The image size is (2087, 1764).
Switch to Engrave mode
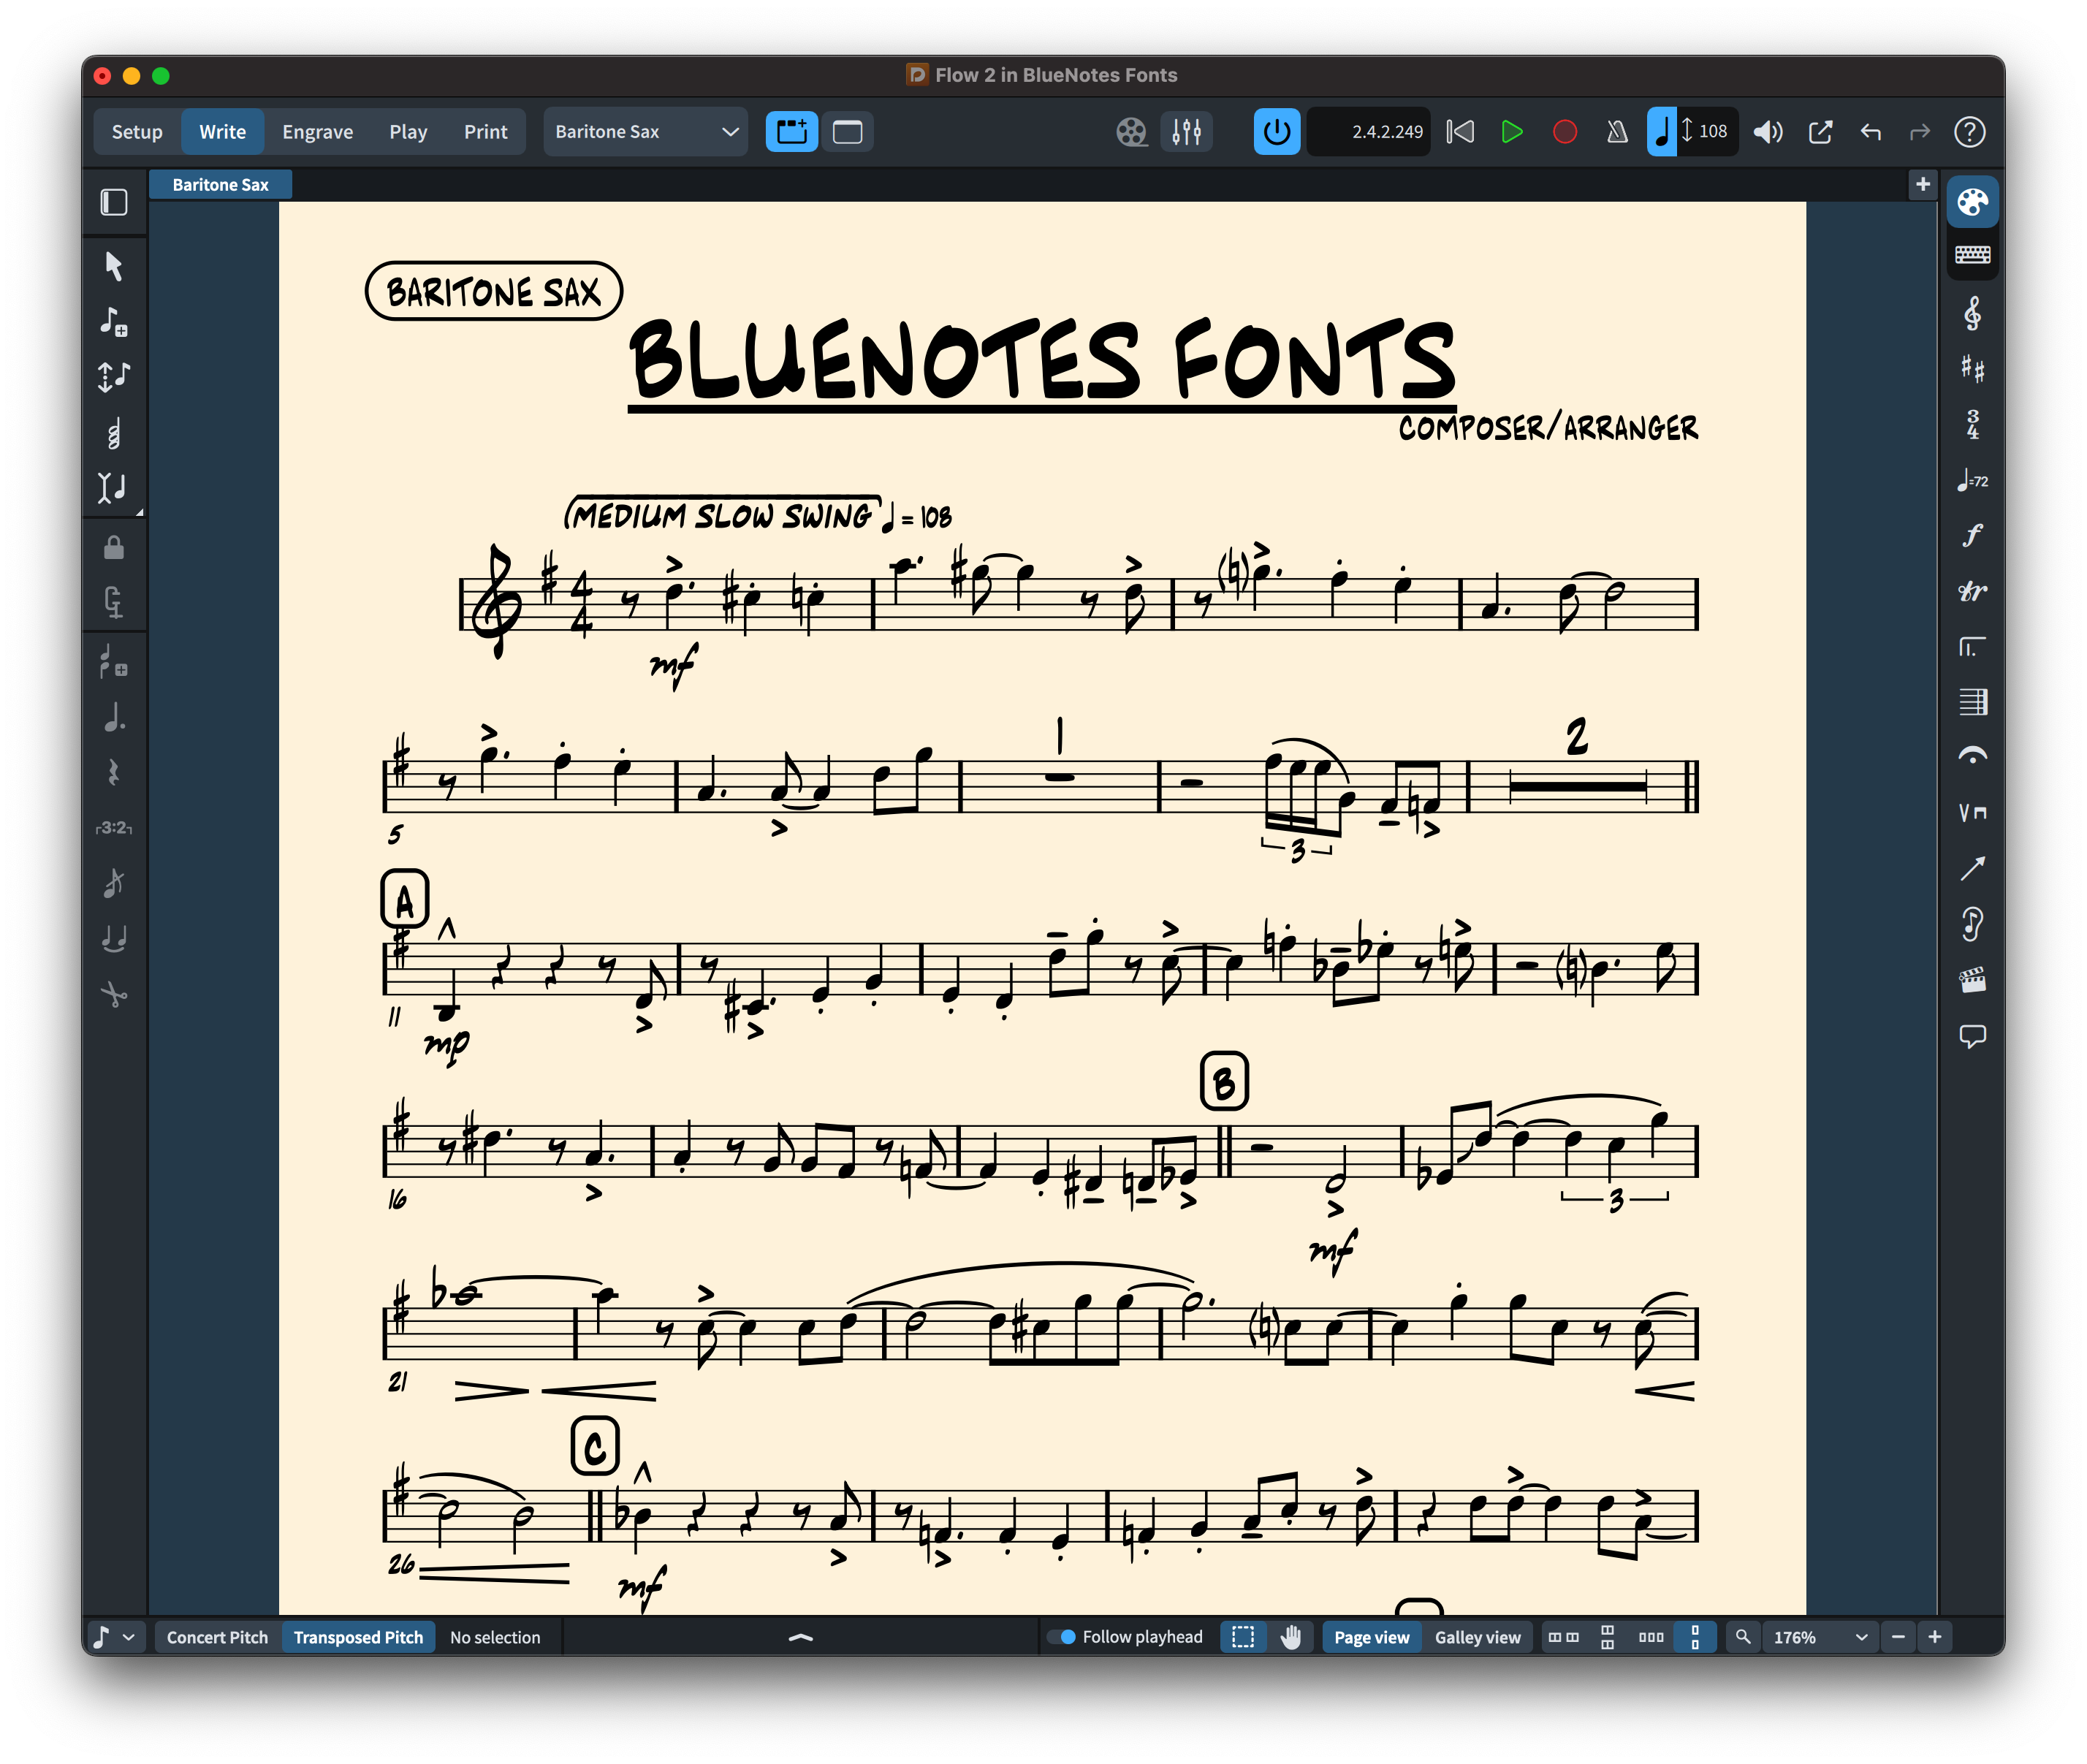[x=317, y=132]
